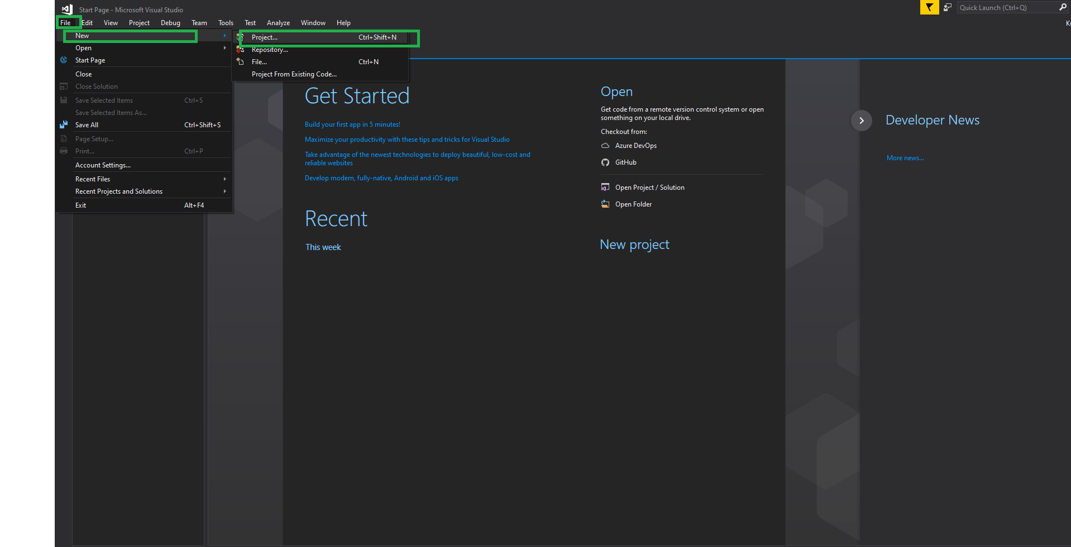Viewport: 1071px width, 547px height.
Task: Click Open Project / Solution link
Action: pyautogui.click(x=649, y=188)
